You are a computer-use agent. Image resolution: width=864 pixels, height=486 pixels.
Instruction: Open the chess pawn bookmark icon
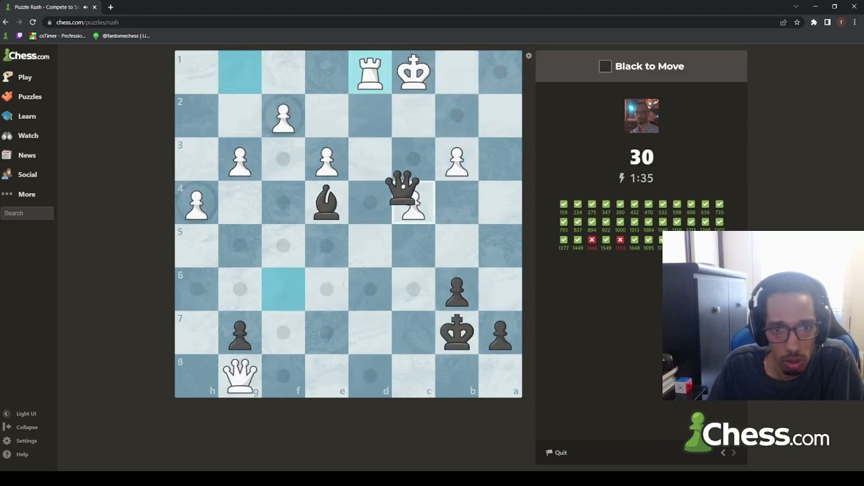tap(7, 36)
